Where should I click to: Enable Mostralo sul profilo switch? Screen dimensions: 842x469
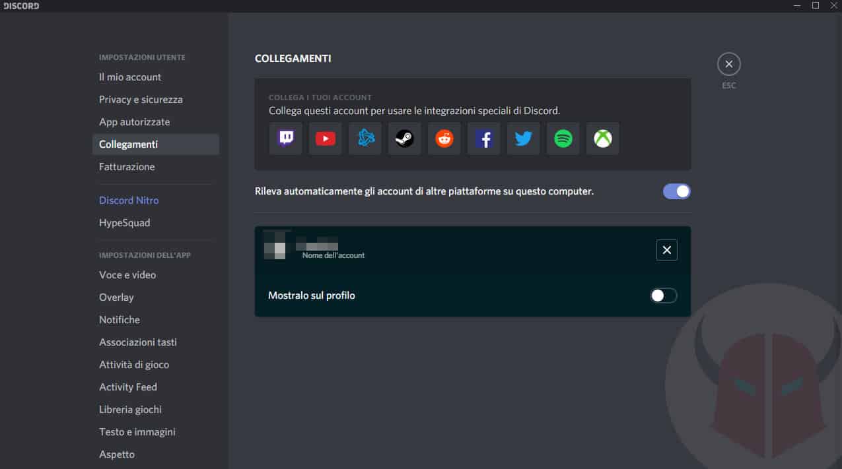pyautogui.click(x=664, y=296)
